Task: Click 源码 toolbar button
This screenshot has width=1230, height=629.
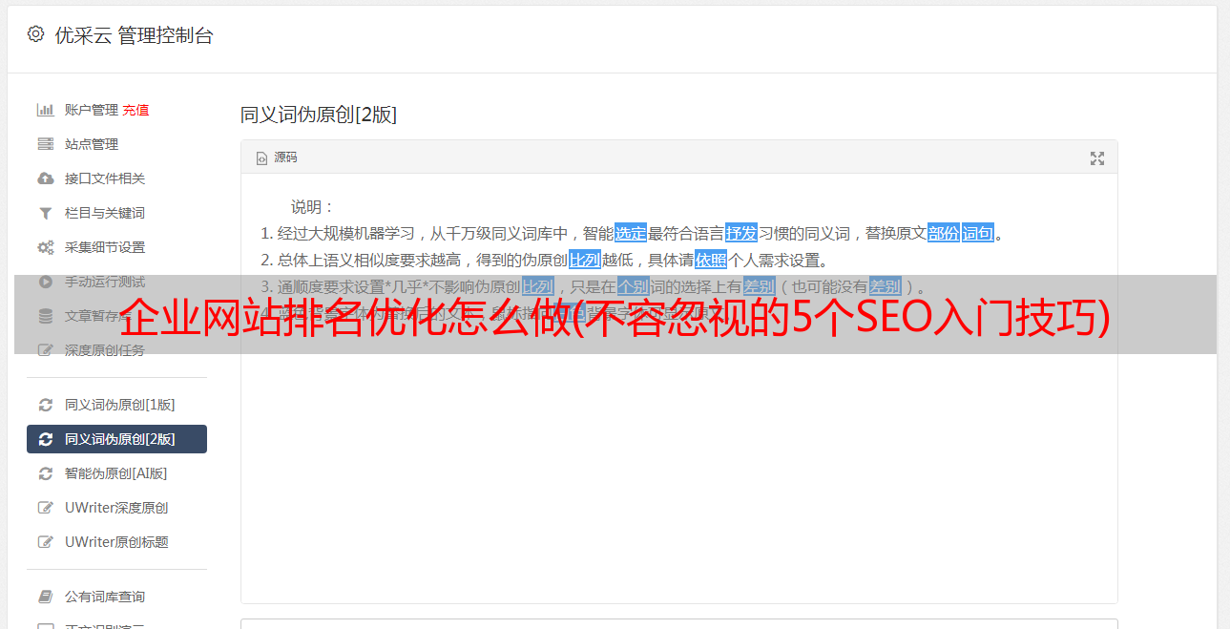Action: tap(277, 157)
